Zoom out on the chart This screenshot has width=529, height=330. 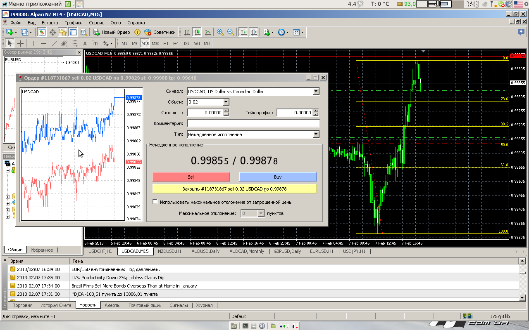(x=231, y=32)
